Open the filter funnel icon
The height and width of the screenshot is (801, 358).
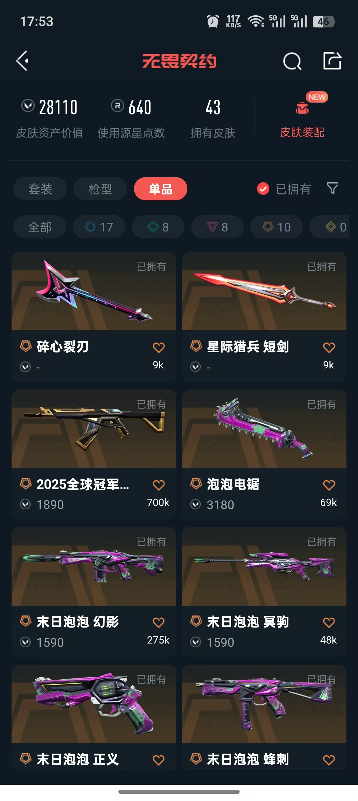[333, 188]
